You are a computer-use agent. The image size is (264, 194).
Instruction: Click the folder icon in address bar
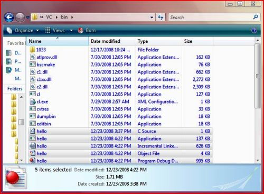pos(35,17)
